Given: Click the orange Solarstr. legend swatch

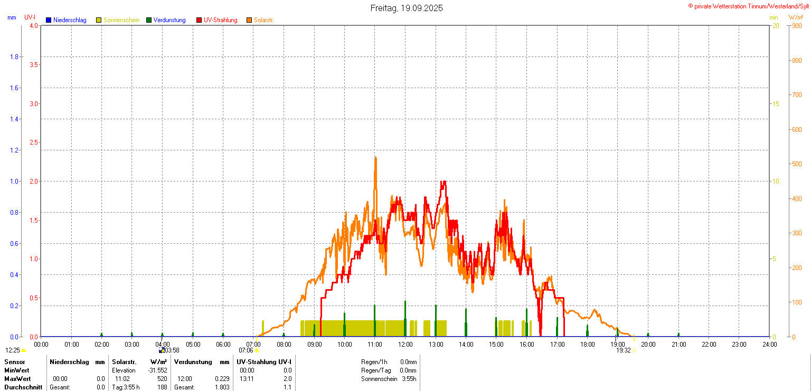Looking at the screenshot, I should tap(249, 20).
